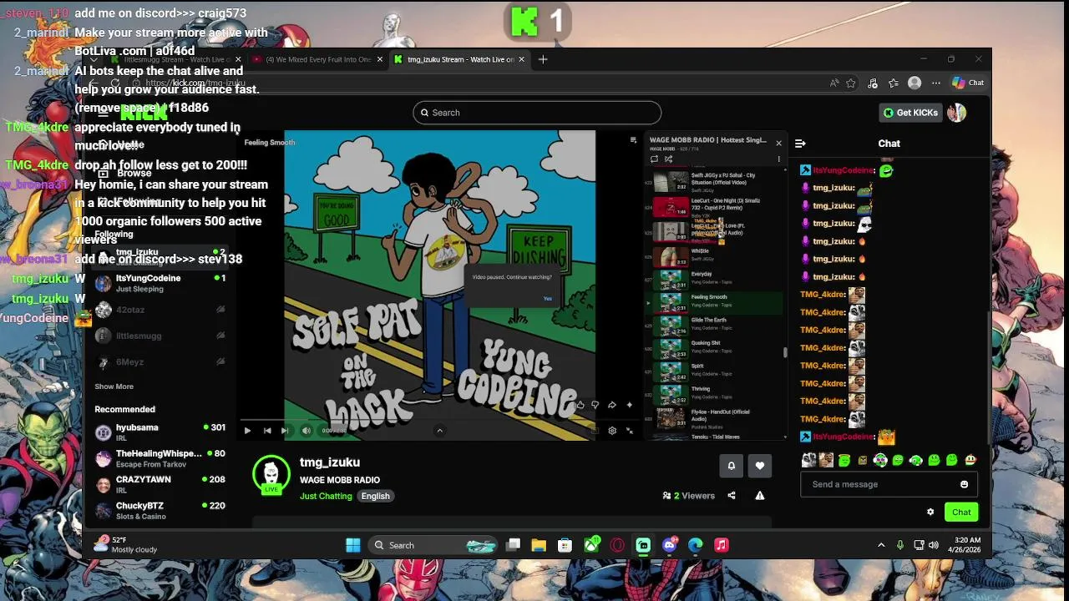The width and height of the screenshot is (1069, 601).
Task: Open hyubsama recommended channel
Action: 159,432
